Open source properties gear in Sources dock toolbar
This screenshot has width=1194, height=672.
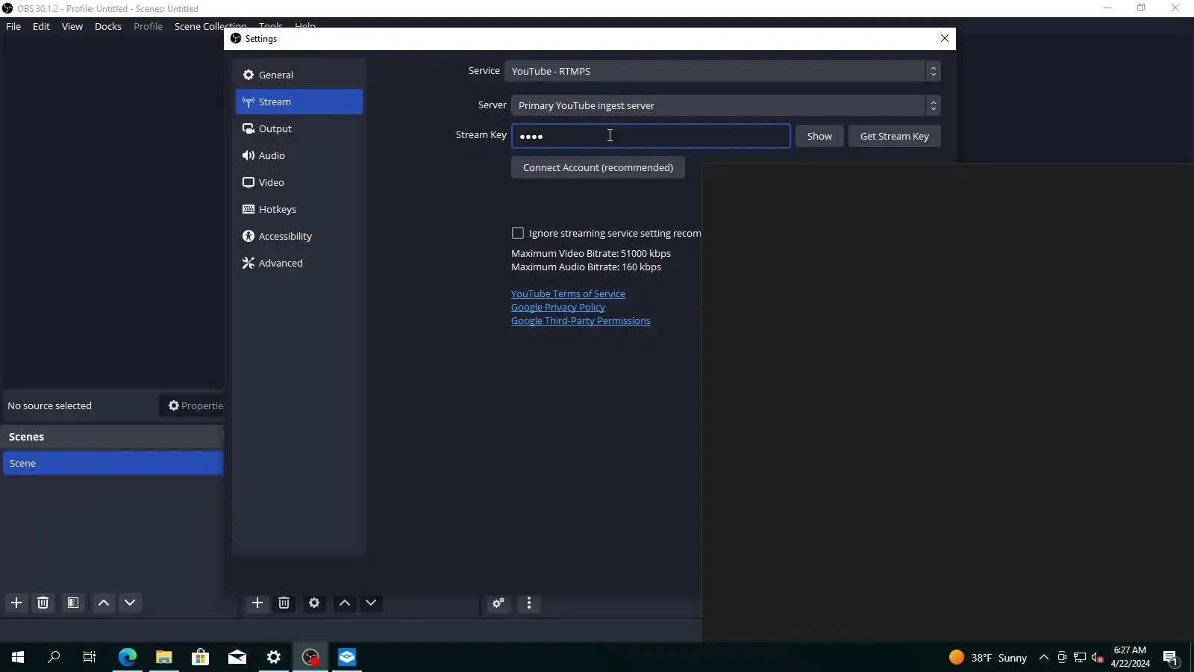coord(314,603)
